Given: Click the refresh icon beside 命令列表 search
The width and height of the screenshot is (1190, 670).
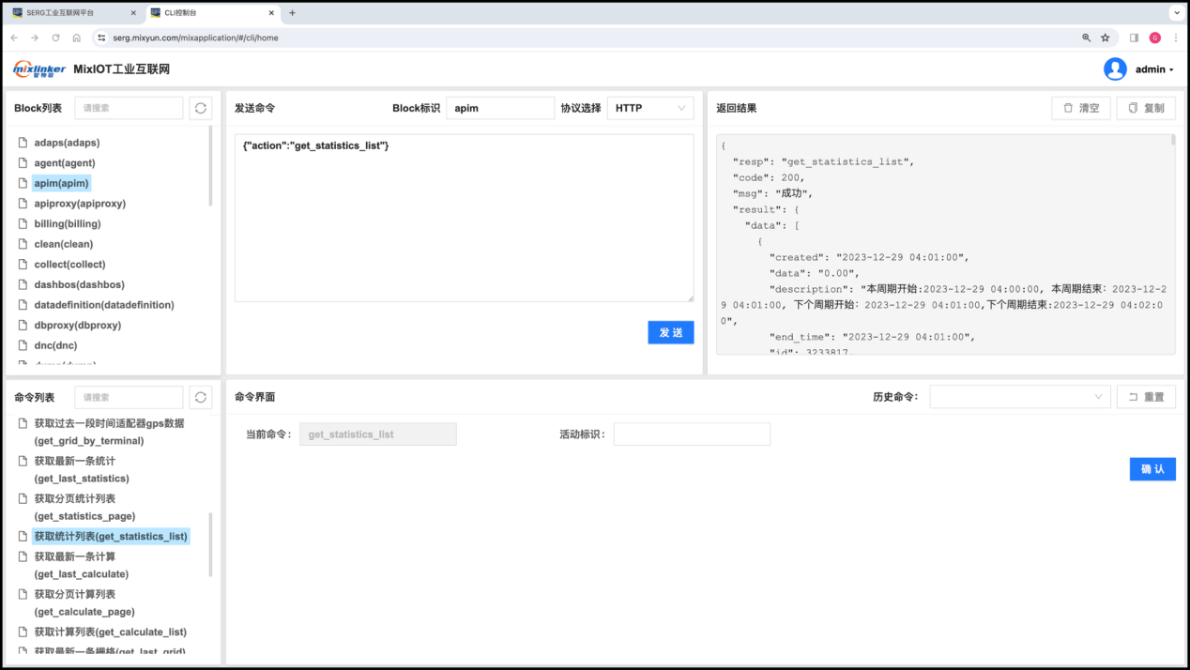Looking at the screenshot, I should [x=200, y=397].
